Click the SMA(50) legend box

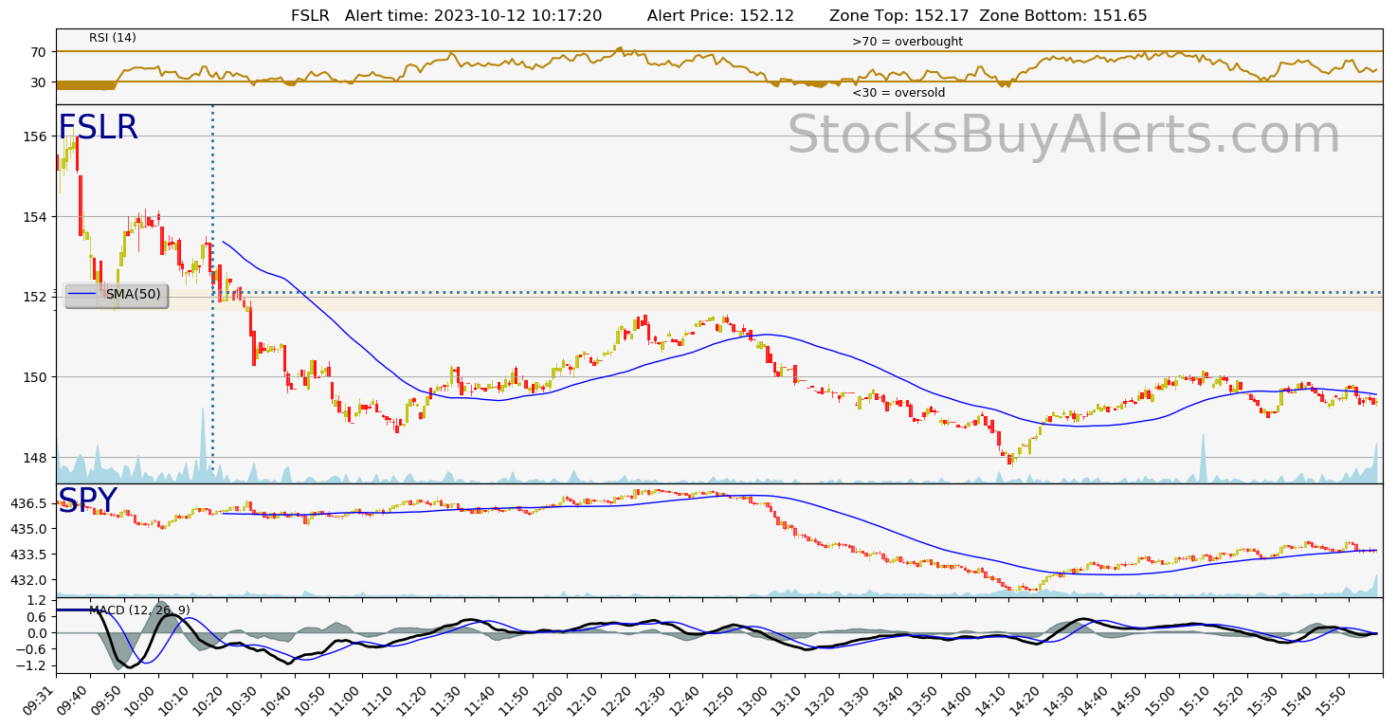point(117,295)
